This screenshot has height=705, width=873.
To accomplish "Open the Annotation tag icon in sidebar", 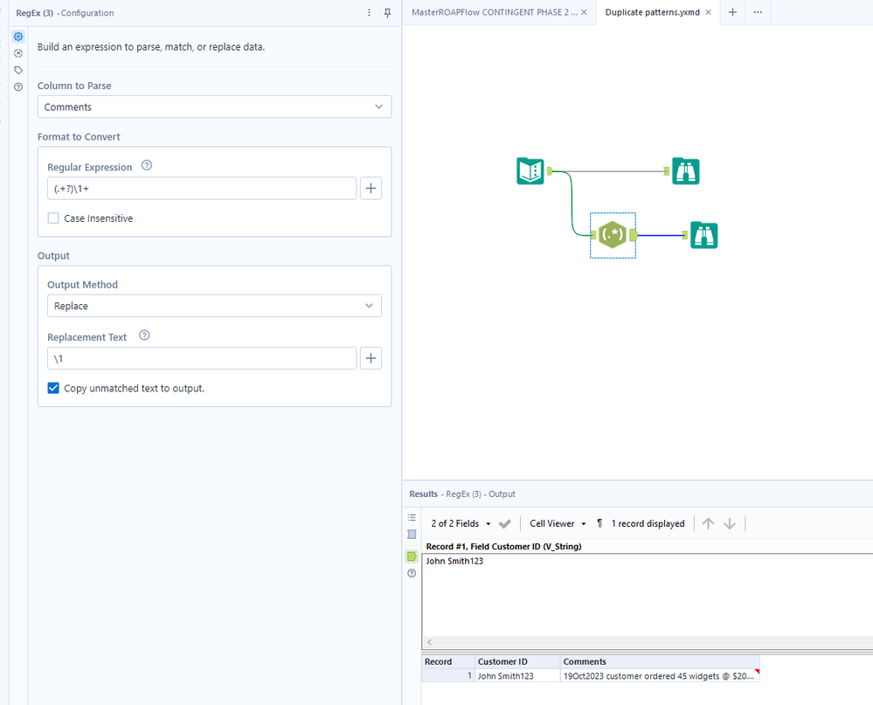I will coord(18,70).
